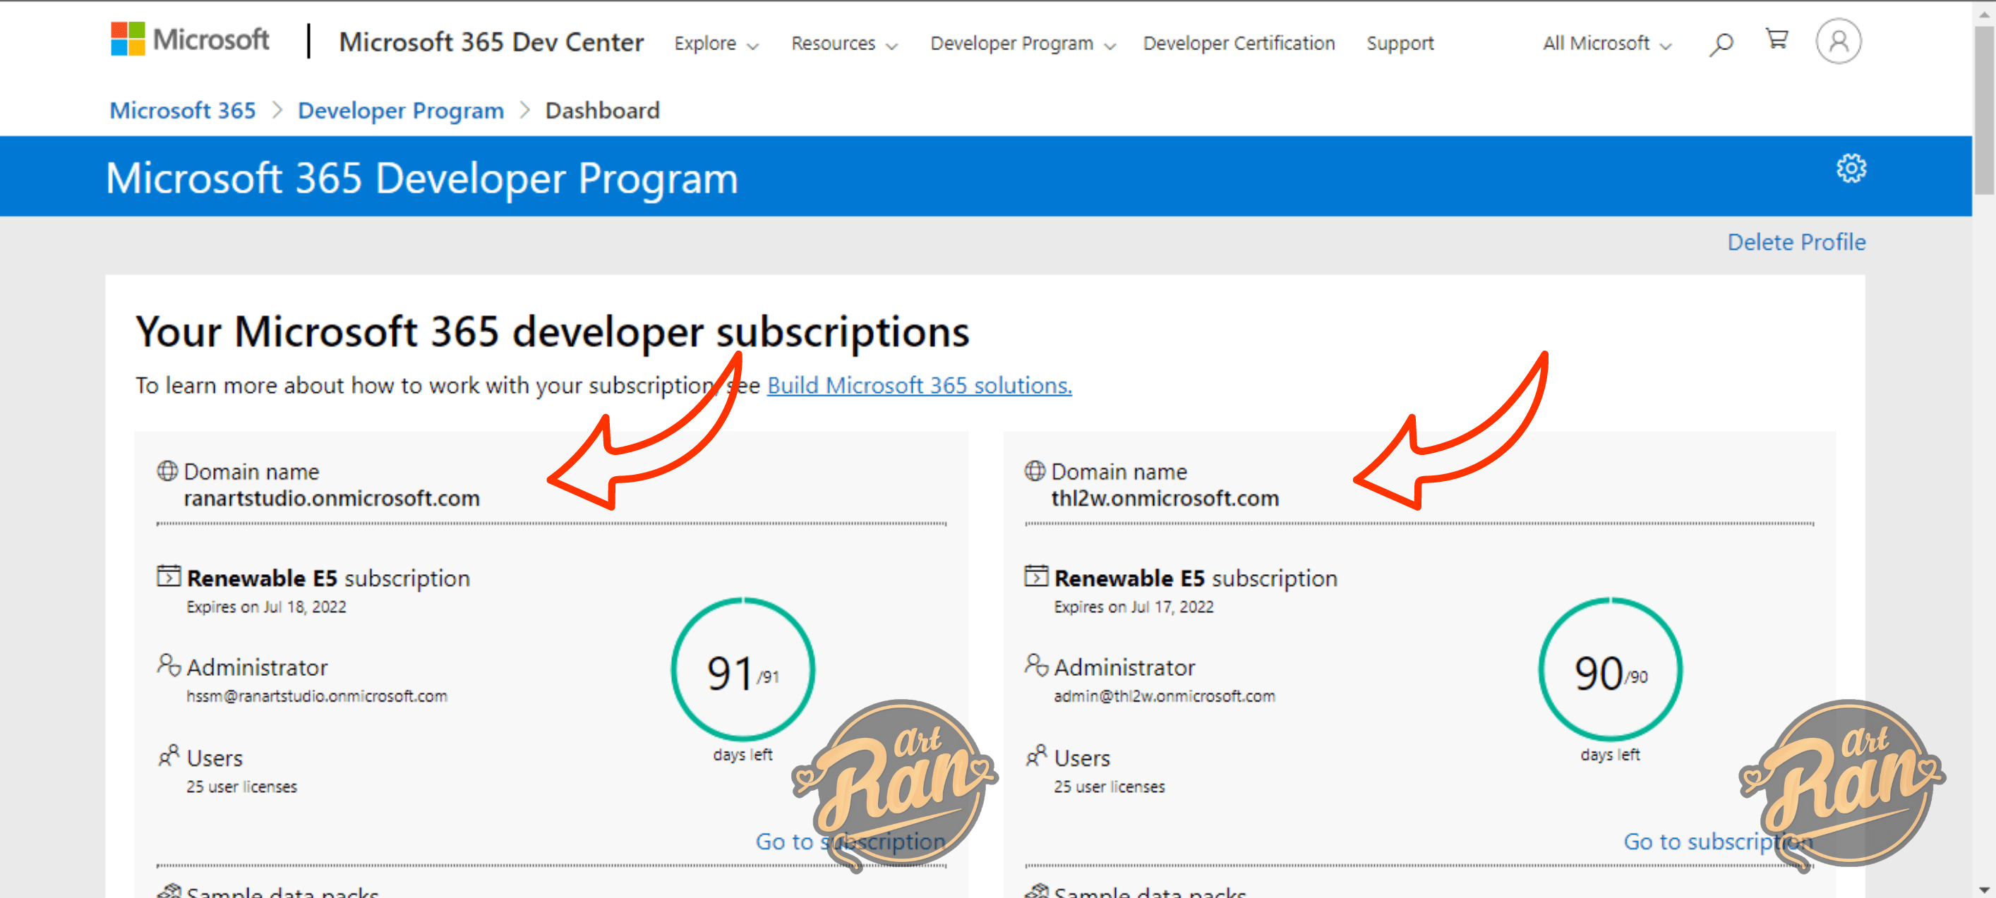The image size is (1996, 898).
Task: Click Users icon in ranartstudio card
Action: coord(168,756)
